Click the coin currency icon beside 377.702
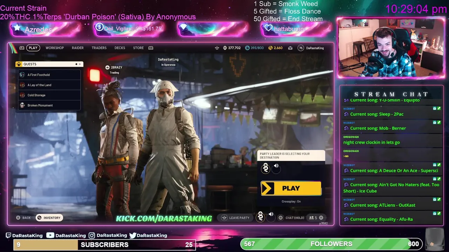 tap(225, 48)
